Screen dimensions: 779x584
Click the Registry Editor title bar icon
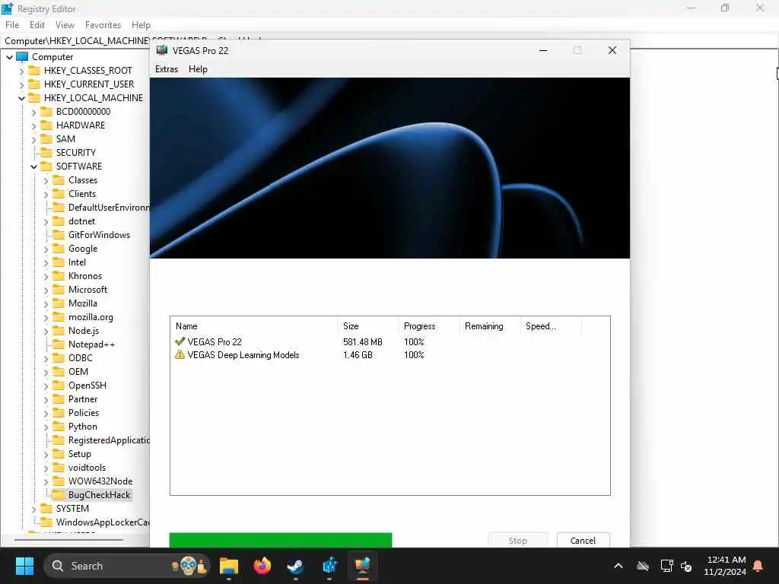(7, 8)
